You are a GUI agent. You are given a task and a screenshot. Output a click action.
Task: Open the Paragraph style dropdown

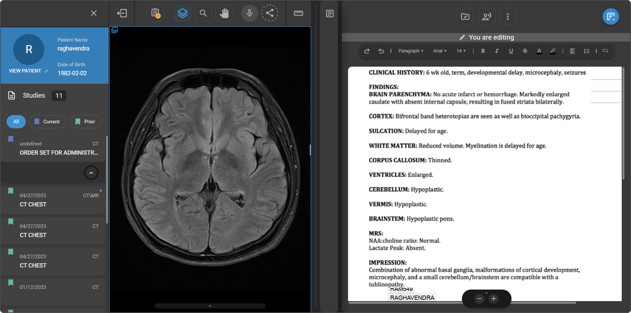410,51
